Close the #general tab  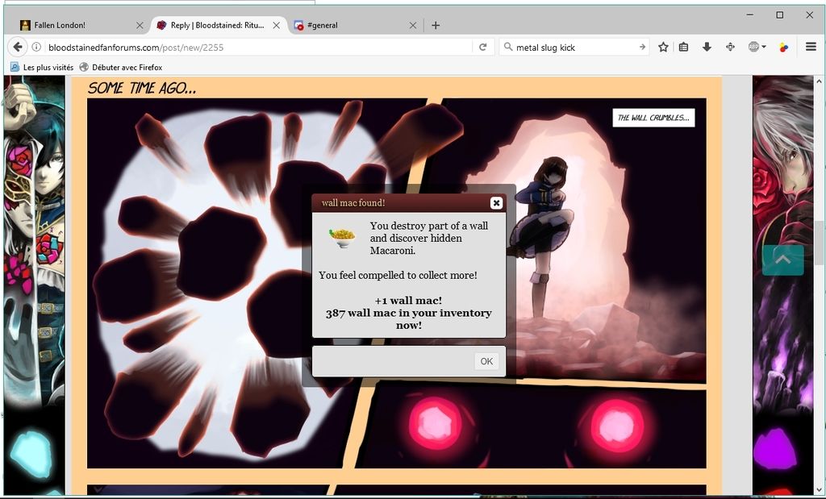coord(413,25)
